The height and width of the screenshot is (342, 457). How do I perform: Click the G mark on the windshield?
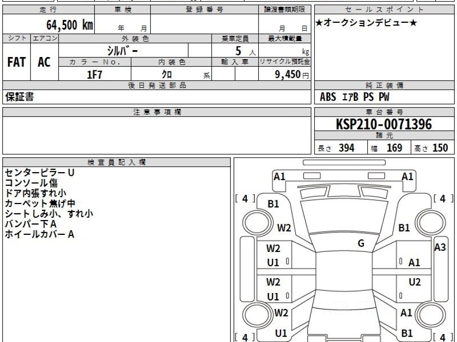(361, 244)
